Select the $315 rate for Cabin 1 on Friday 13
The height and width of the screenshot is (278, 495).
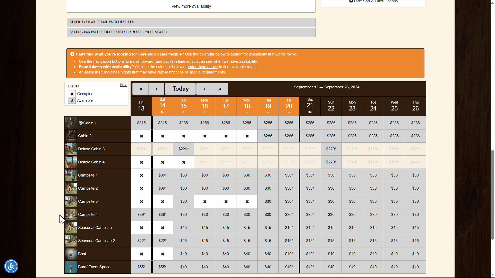pyautogui.click(x=141, y=123)
